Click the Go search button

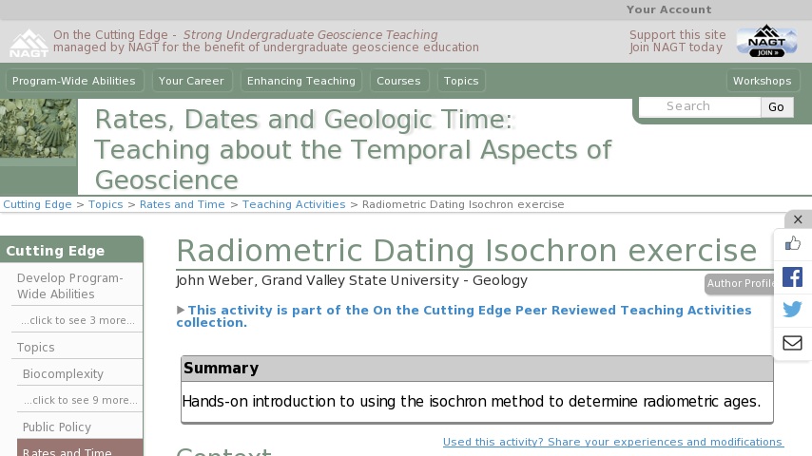tap(776, 106)
